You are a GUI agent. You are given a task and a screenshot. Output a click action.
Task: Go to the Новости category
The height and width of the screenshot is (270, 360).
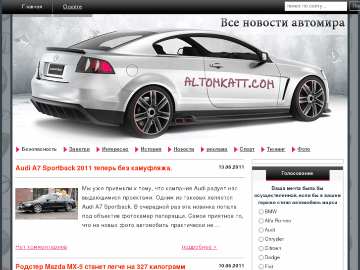click(184, 149)
